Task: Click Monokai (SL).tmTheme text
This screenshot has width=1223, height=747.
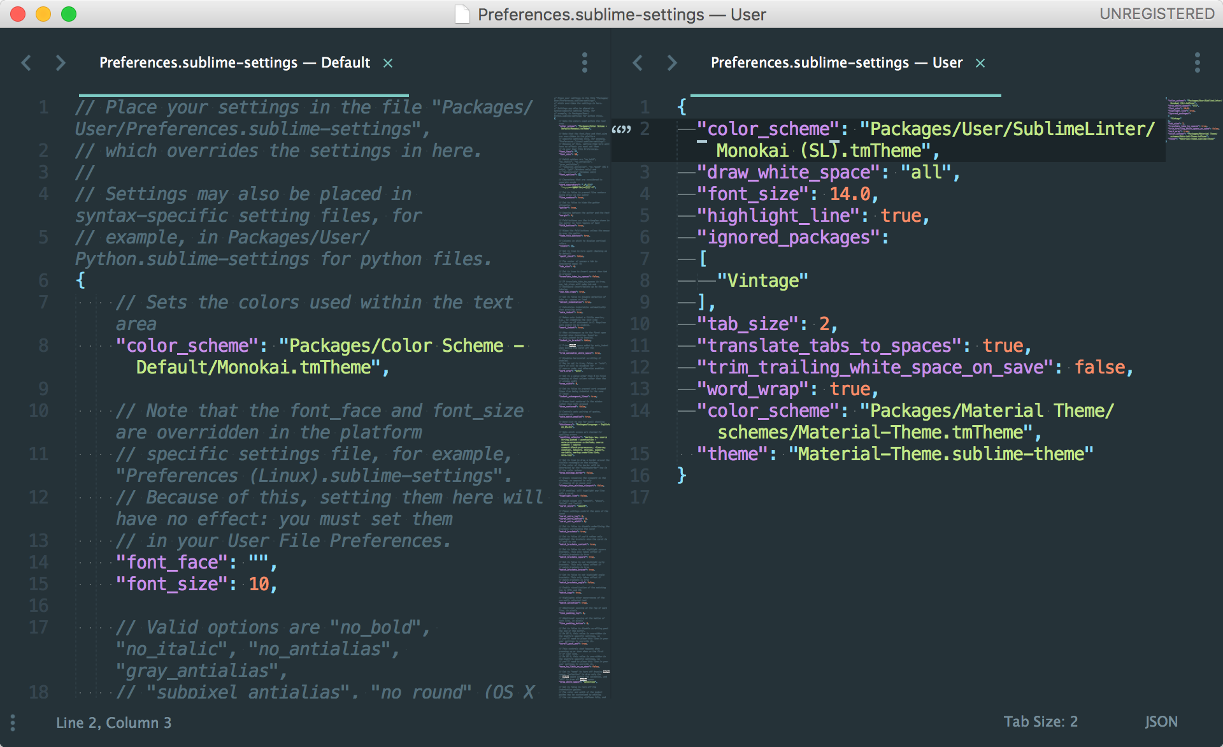Action: click(819, 150)
